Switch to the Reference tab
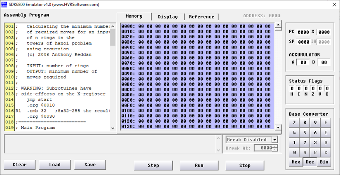Screen dimensions: 340x175 (x=202, y=17)
